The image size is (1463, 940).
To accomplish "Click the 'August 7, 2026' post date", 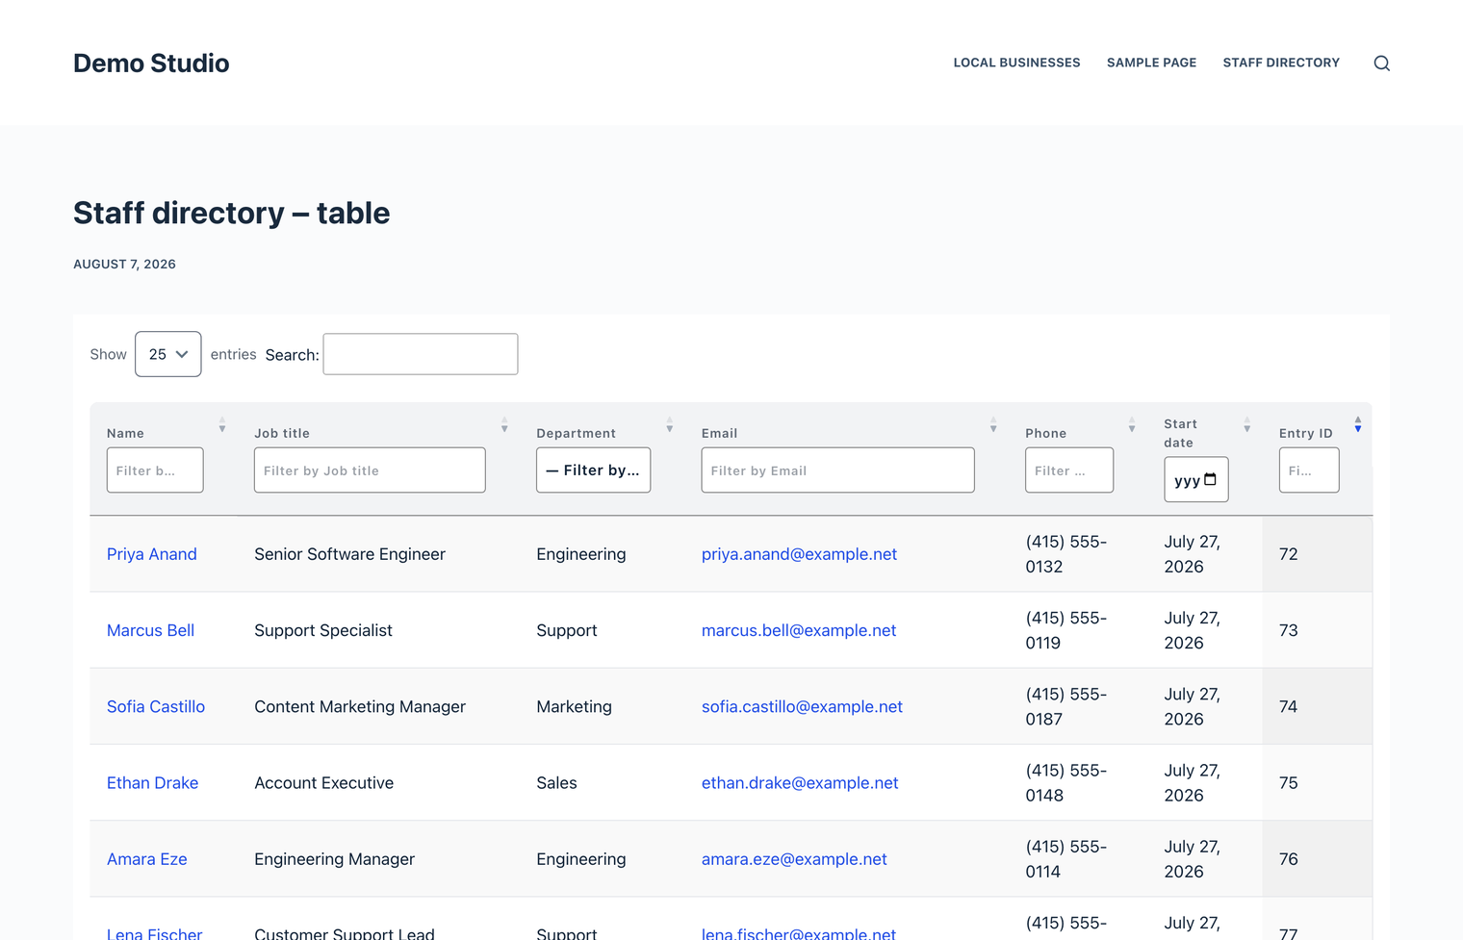I will coord(124,264).
